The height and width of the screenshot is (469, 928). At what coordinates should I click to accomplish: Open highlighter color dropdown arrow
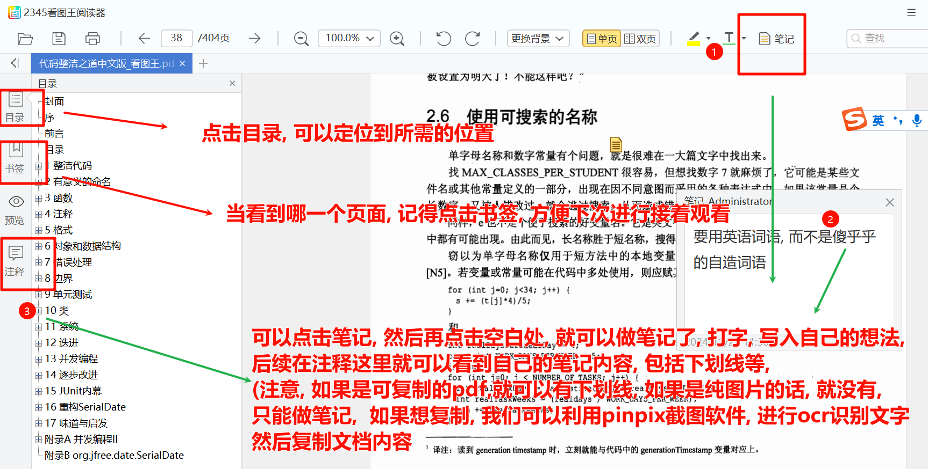pyautogui.click(x=708, y=39)
